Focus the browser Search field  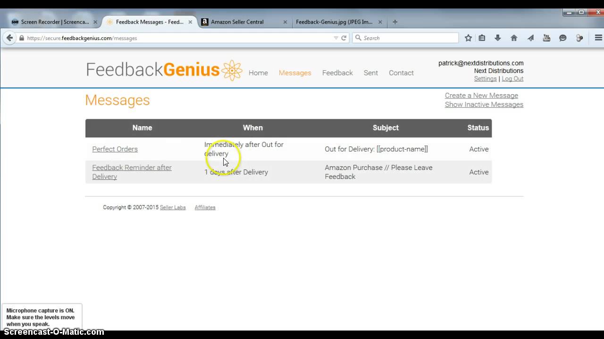click(405, 38)
